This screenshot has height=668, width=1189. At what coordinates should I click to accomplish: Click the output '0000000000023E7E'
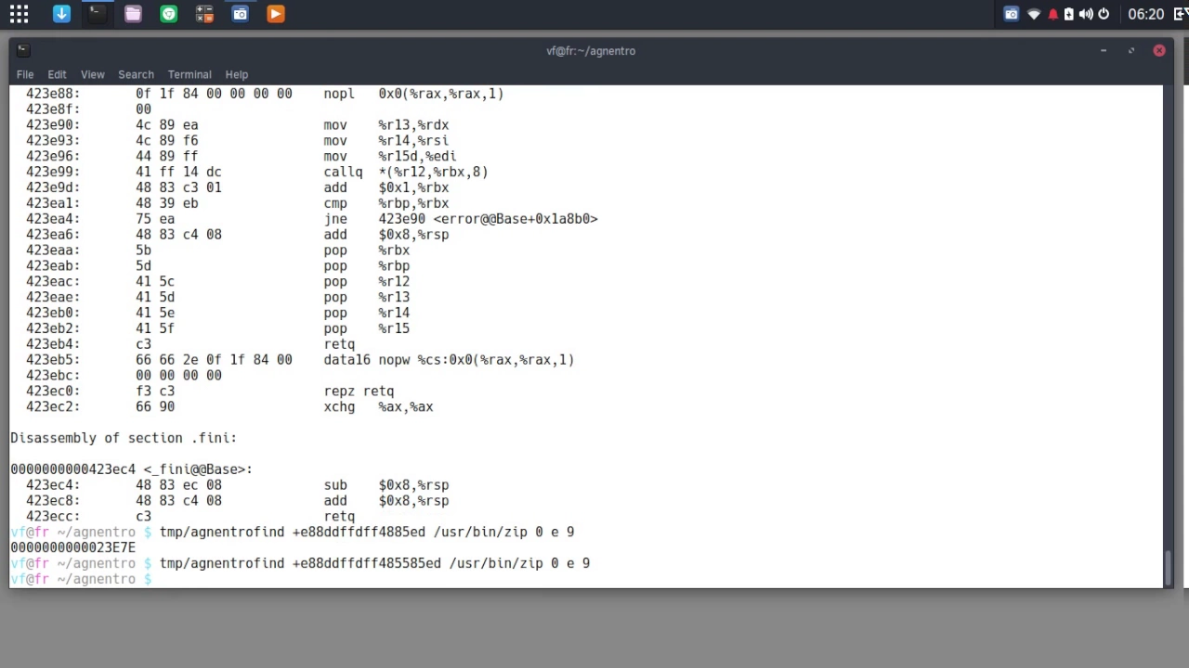click(72, 547)
